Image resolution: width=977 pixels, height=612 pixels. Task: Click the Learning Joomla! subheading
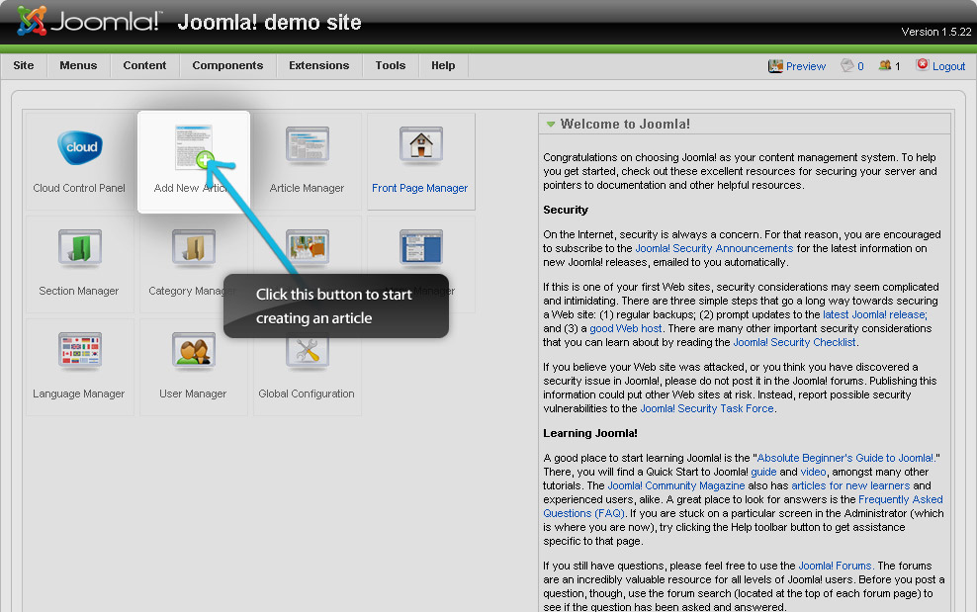590,432
